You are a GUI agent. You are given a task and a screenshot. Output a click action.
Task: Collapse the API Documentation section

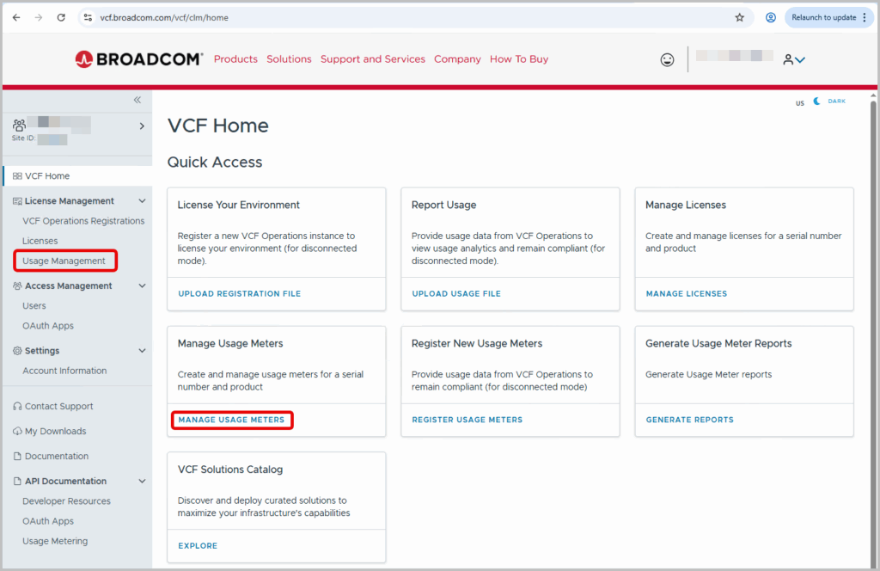pyautogui.click(x=142, y=482)
